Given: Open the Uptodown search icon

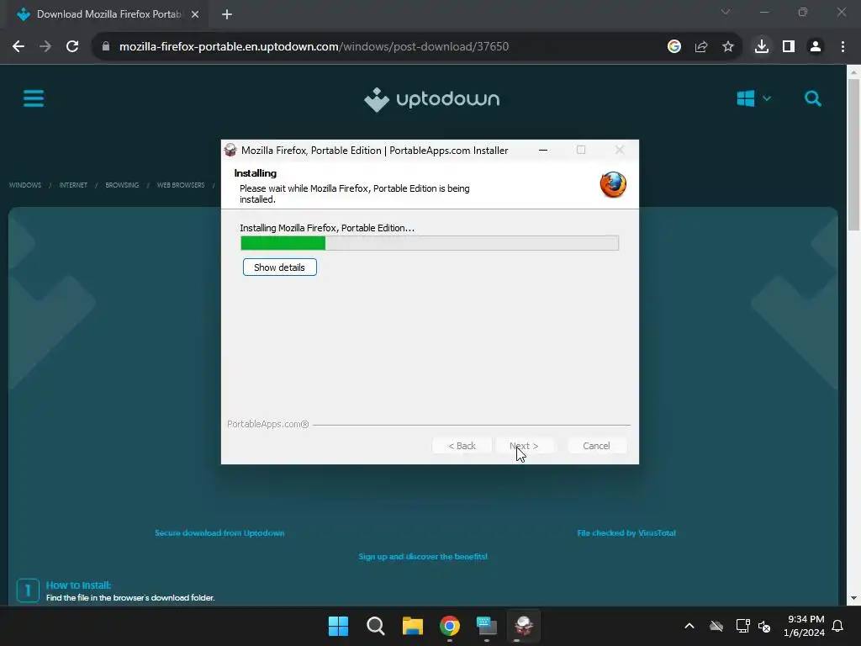Looking at the screenshot, I should [813, 99].
